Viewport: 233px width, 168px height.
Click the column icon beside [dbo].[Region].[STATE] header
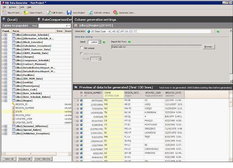pos(76,25)
